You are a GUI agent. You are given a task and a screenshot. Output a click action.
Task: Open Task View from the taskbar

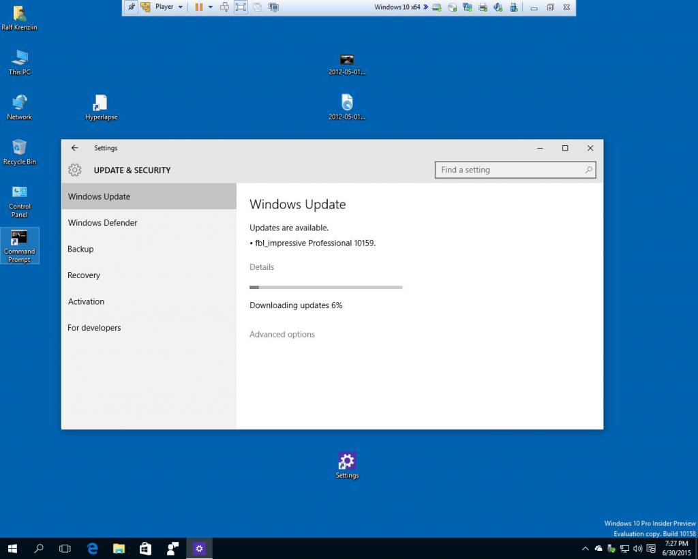coord(65,548)
